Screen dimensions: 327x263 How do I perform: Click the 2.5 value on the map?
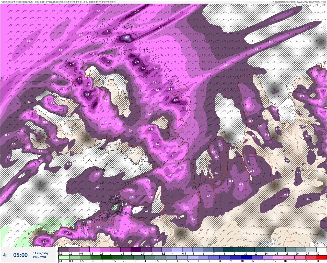coord(72,64)
